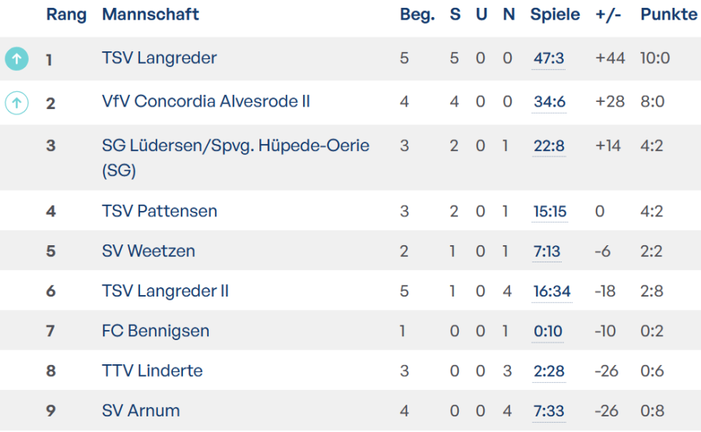Click the 16:34 games score entry
Viewport: 701px width, 432px height.
[x=551, y=291]
